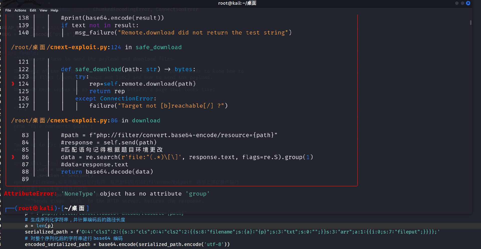Open the Edit menu

[x=33, y=10]
